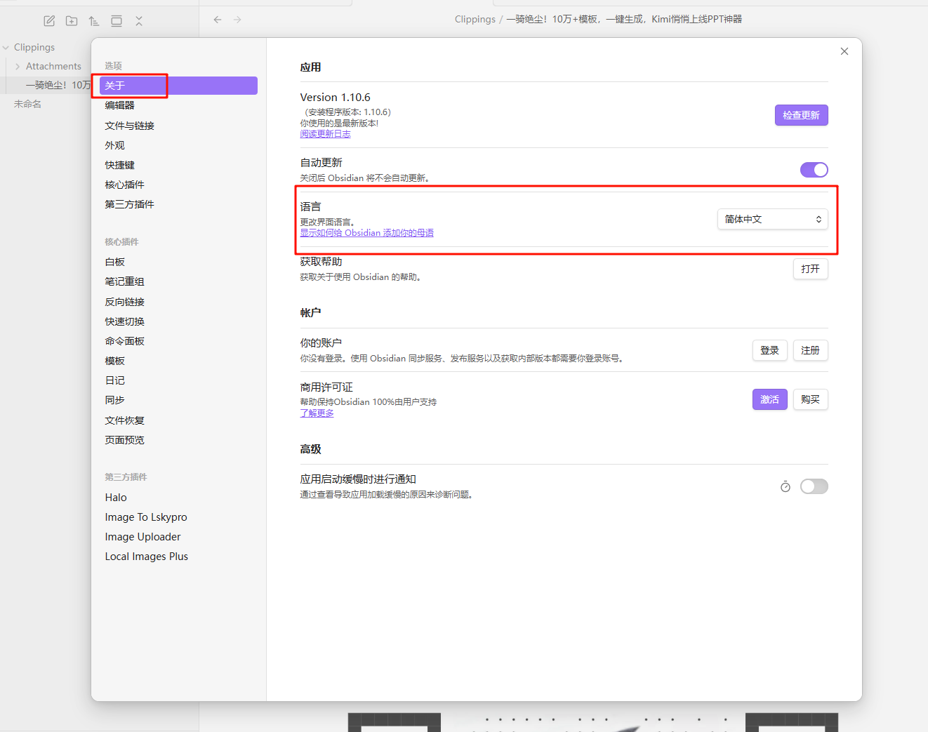Image resolution: width=928 pixels, height=732 pixels.
Task: Open the 阅读更新日志 link
Action: [x=325, y=134]
